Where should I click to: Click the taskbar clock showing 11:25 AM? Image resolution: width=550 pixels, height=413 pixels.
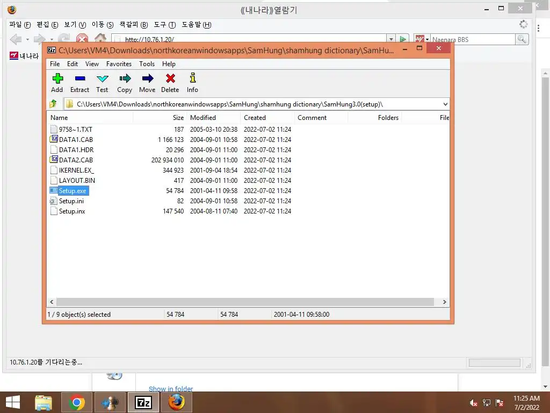click(x=526, y=403)
